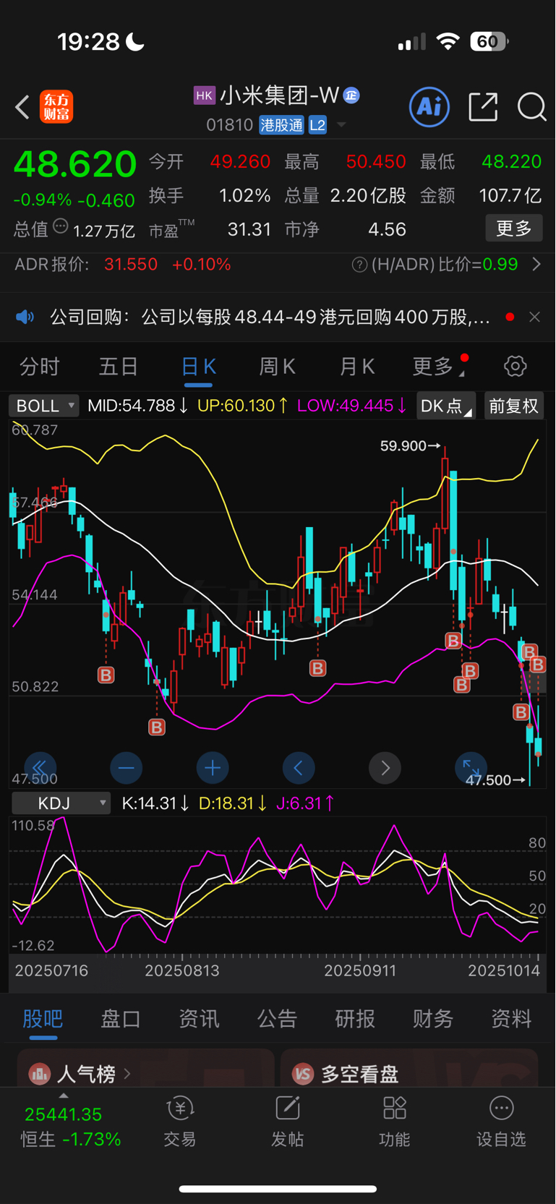The image size is (556, 1204).
Task: Tap the VS icon on 多空看盘
Action: tap(303, 1074)
